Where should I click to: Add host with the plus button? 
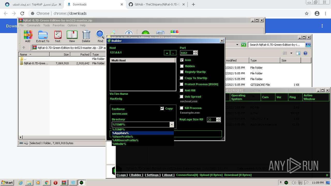[167, 53]
